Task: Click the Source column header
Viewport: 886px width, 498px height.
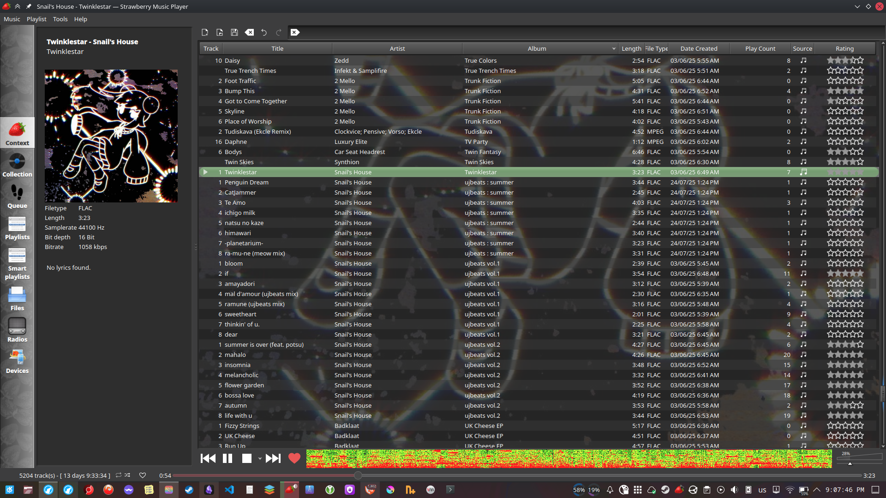Action: coord(802,48)
